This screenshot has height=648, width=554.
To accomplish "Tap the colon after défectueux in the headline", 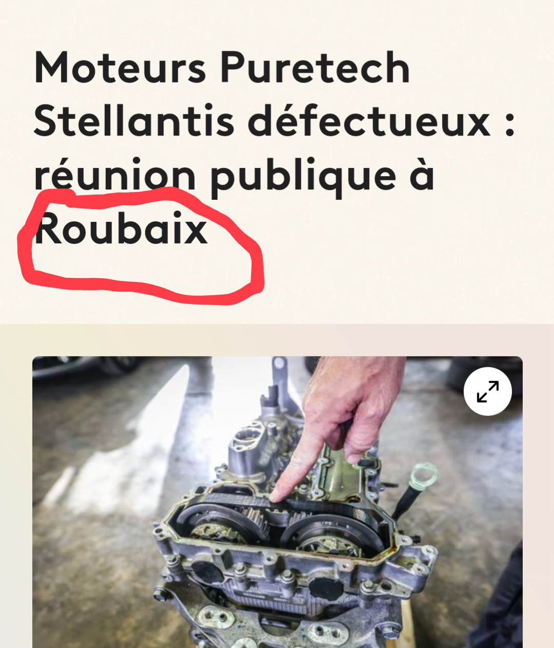I will 509,124.
